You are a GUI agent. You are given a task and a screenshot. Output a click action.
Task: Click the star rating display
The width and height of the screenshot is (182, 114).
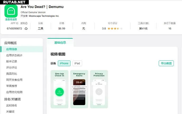pyautogui.click(x=115, y=28)
